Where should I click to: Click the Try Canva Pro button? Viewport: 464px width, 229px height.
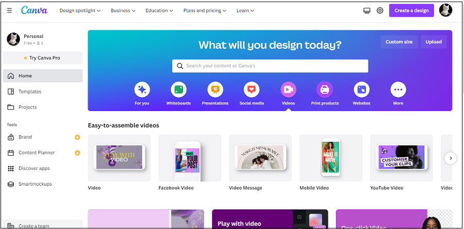43,58
